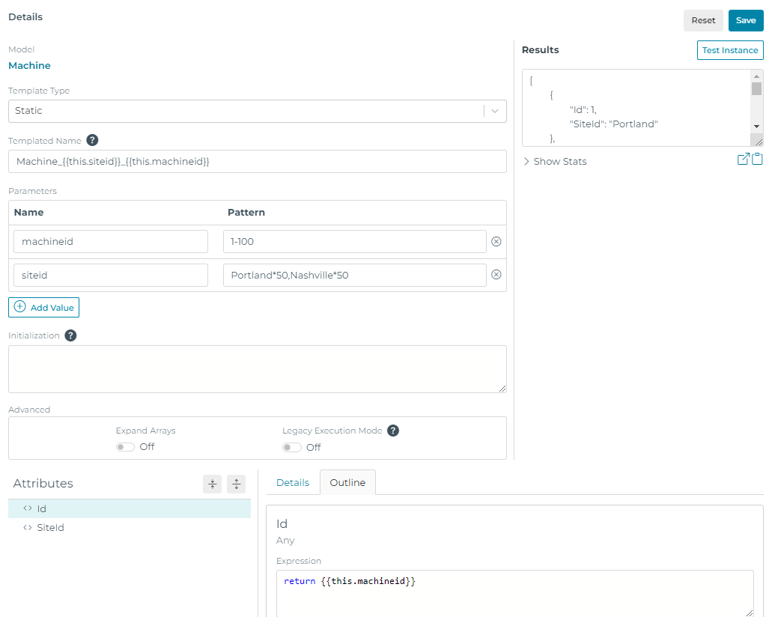Image resolution: width=769 pixels, height=617 pixels.
Task: Copy results to clipboard icon
Action: [x=757, y=159]
